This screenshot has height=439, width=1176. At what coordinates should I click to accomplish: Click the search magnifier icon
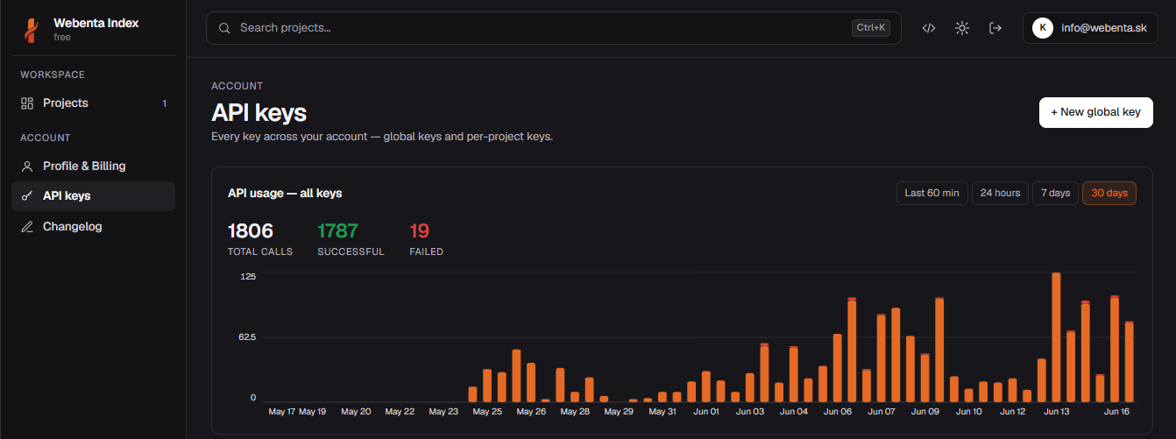[x=224, y=28]
